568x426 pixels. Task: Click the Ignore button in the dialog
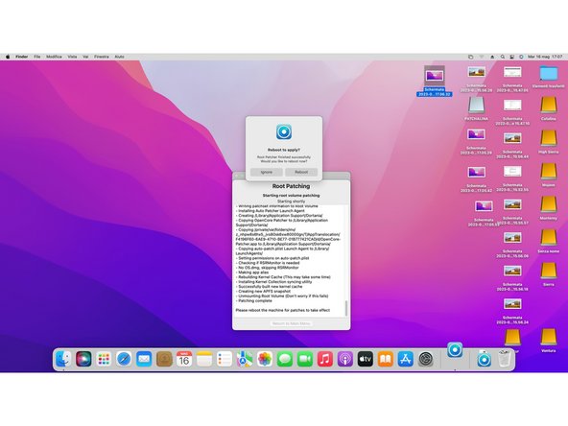pos(267,172)
